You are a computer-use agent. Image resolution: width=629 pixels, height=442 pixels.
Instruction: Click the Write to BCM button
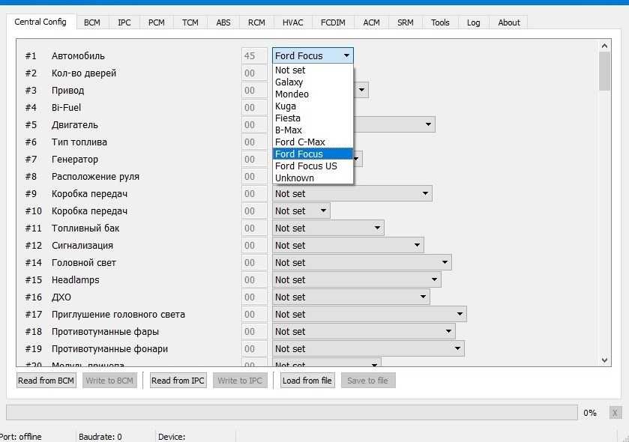109,381
